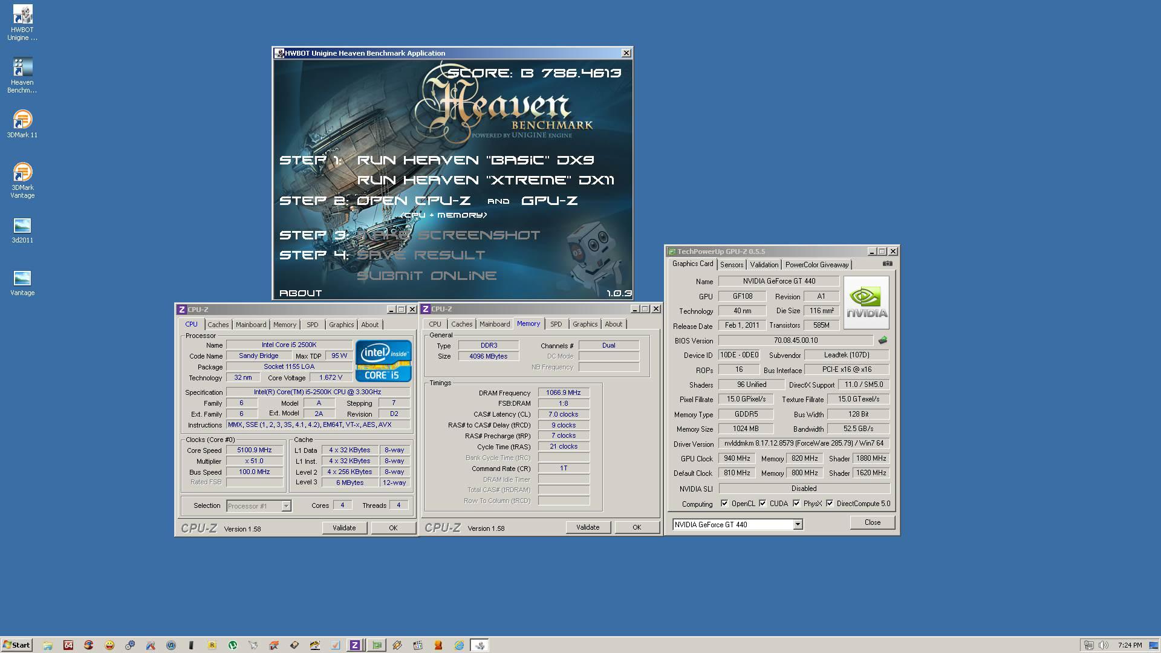The image size is (1161, 653).
Task: Click the BIOS Version field in GPU-Z
Action: click(795, 340)
